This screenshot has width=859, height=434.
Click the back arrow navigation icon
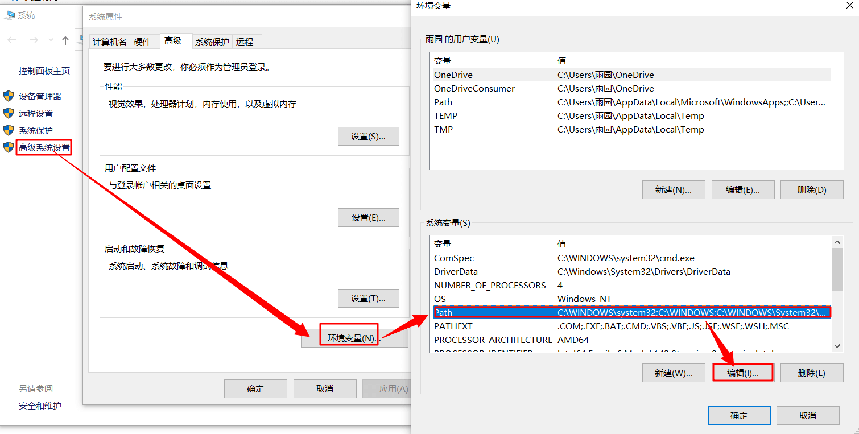click(x=12, y=40)
